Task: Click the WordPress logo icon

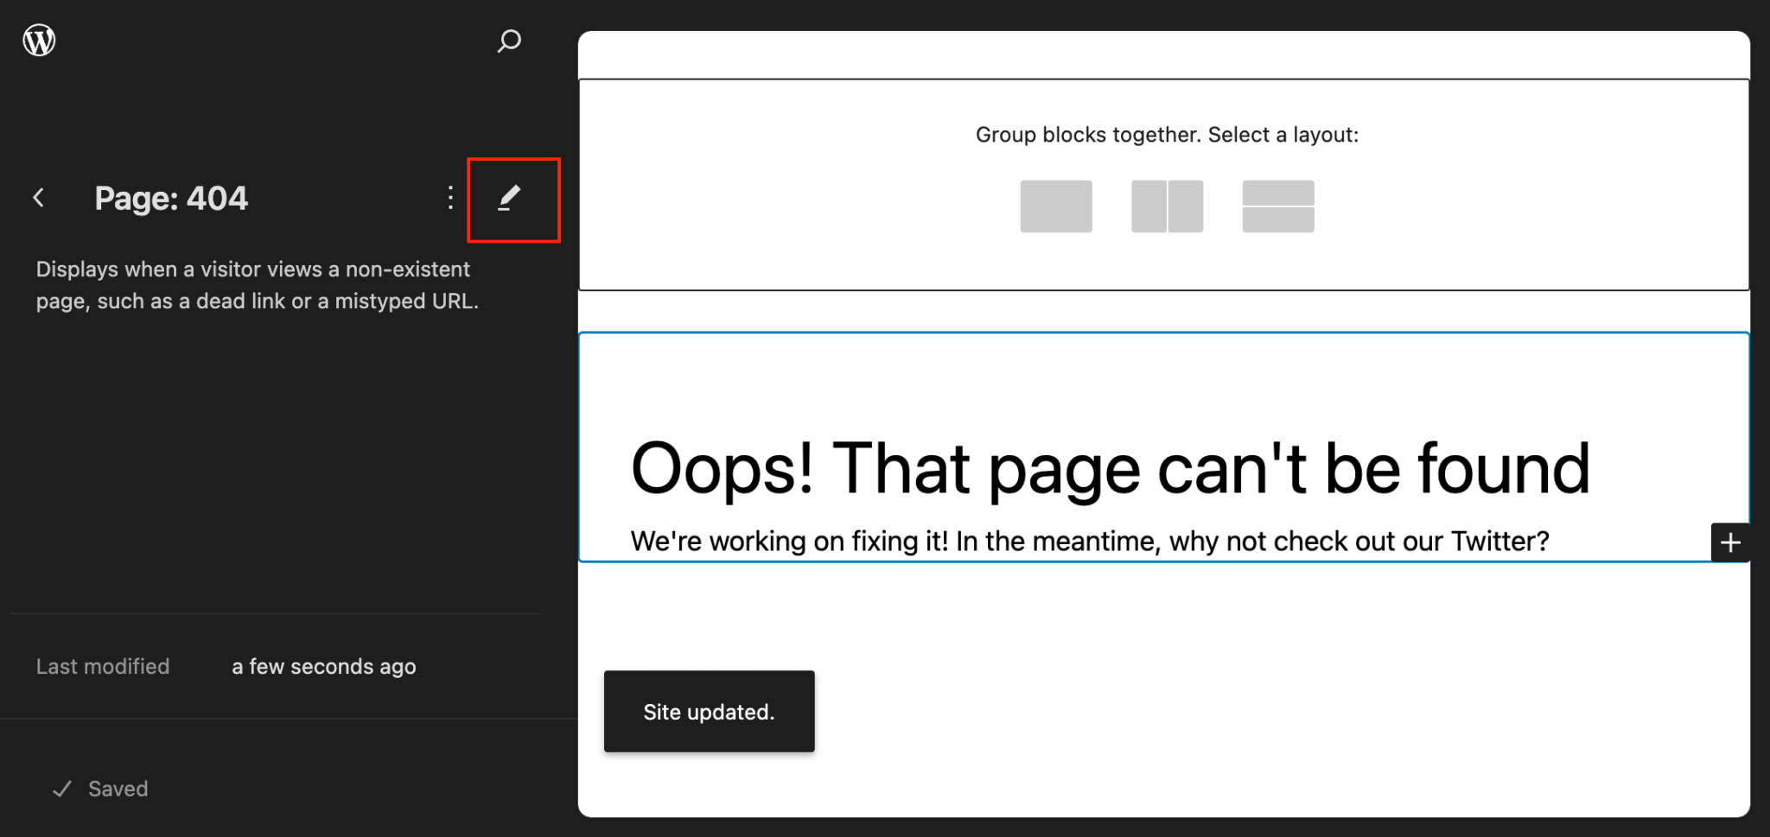Action: pos(39,40)
